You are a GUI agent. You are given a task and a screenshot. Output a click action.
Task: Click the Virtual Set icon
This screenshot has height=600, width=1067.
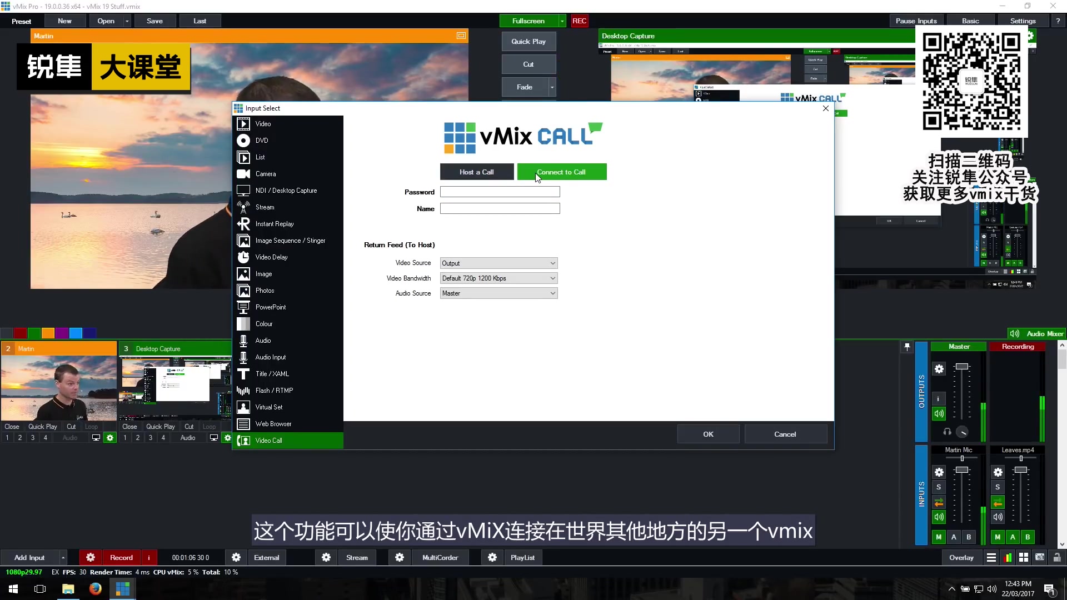coord(243,407)
